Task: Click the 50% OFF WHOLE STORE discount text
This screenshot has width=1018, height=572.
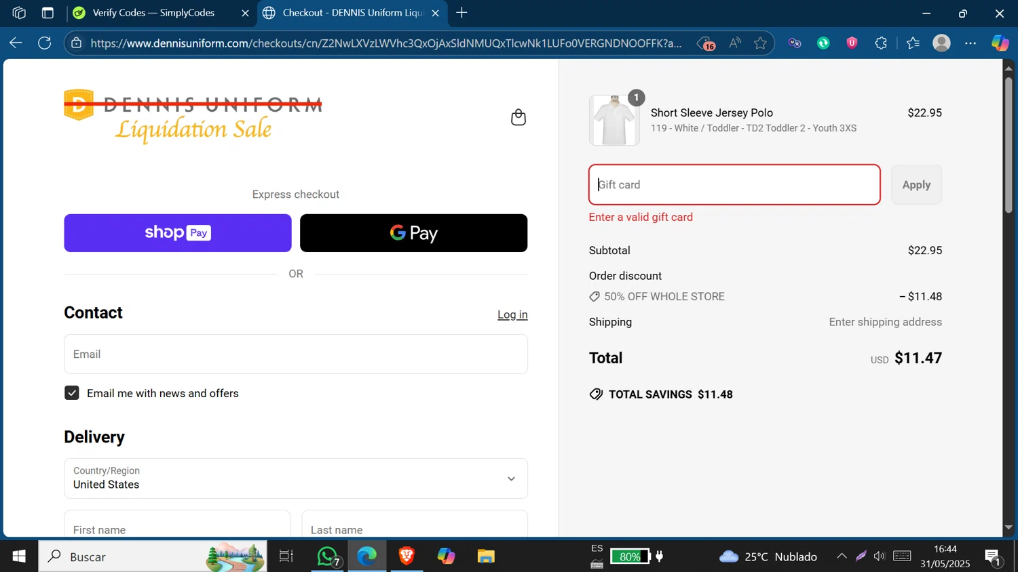Action: pos(664,296)
